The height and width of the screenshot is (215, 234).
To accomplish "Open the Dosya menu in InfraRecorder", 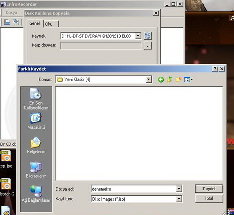I will click(x=11, y=13).
